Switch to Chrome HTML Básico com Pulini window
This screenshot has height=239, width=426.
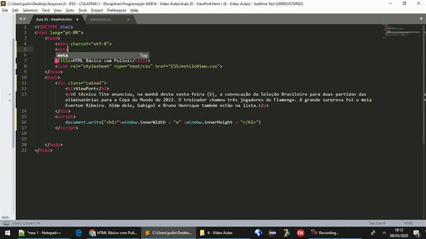(x=113, y=233)
